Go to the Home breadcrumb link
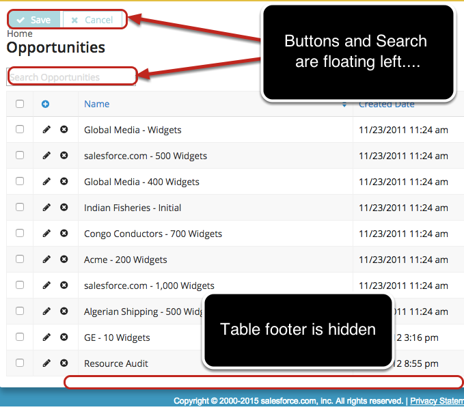This screenshot has width=464, height=414. (20, 33)
